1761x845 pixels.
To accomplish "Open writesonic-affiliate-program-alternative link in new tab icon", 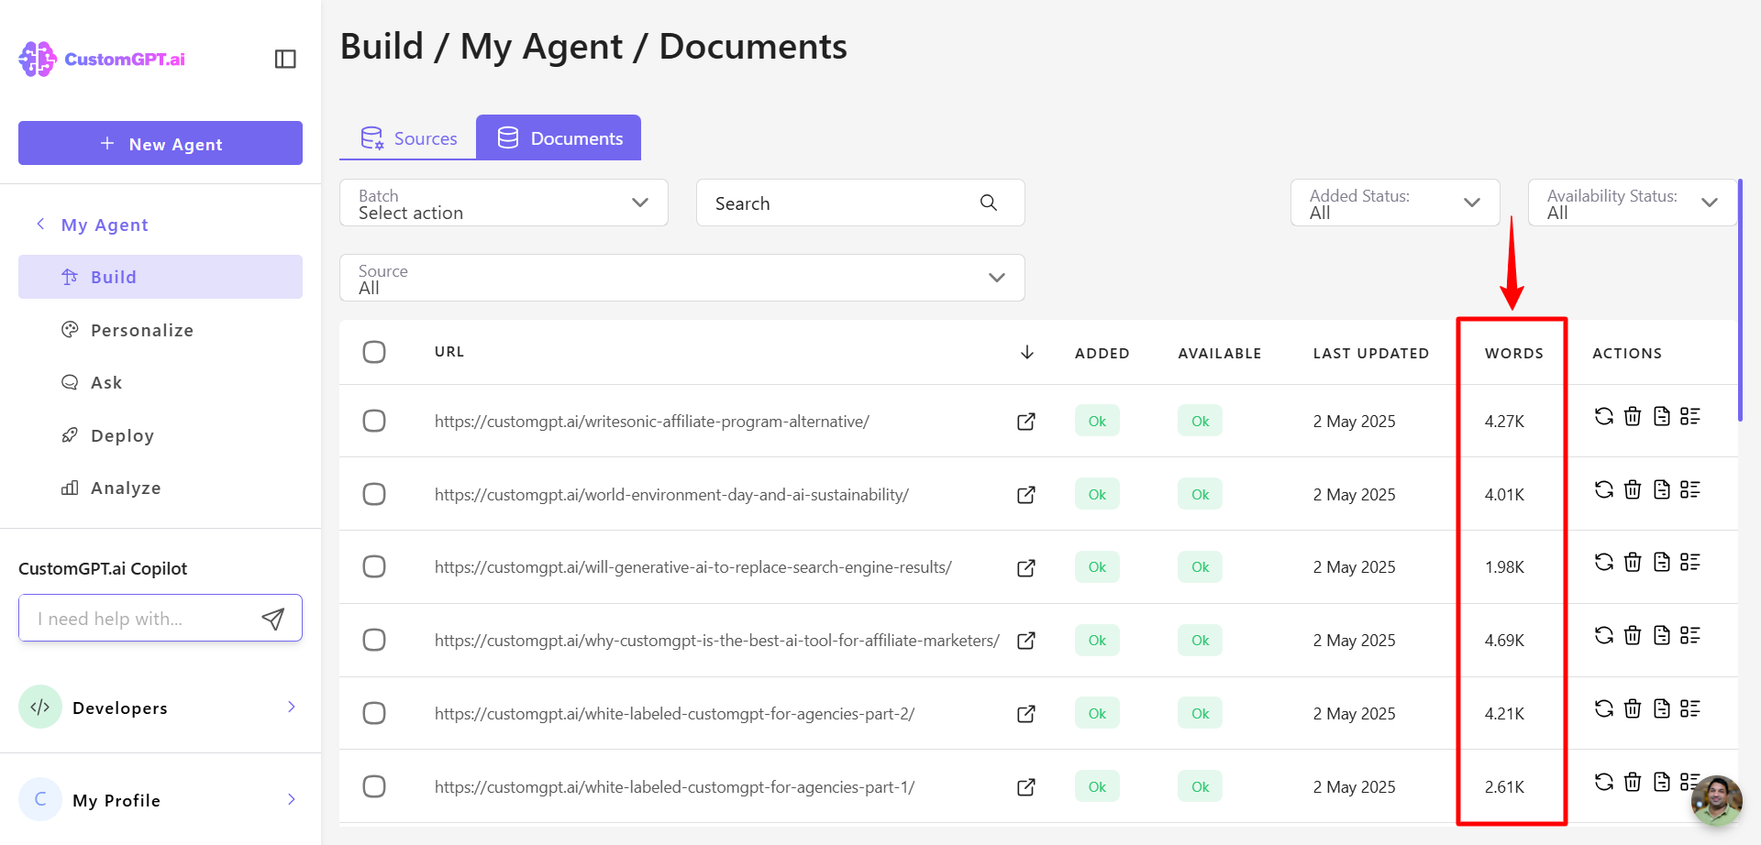I will click(1026, 422).
